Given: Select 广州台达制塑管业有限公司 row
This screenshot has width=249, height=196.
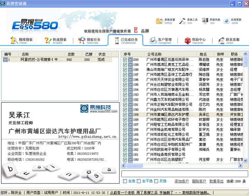Looking at the screenshot, I should point(182,85).
